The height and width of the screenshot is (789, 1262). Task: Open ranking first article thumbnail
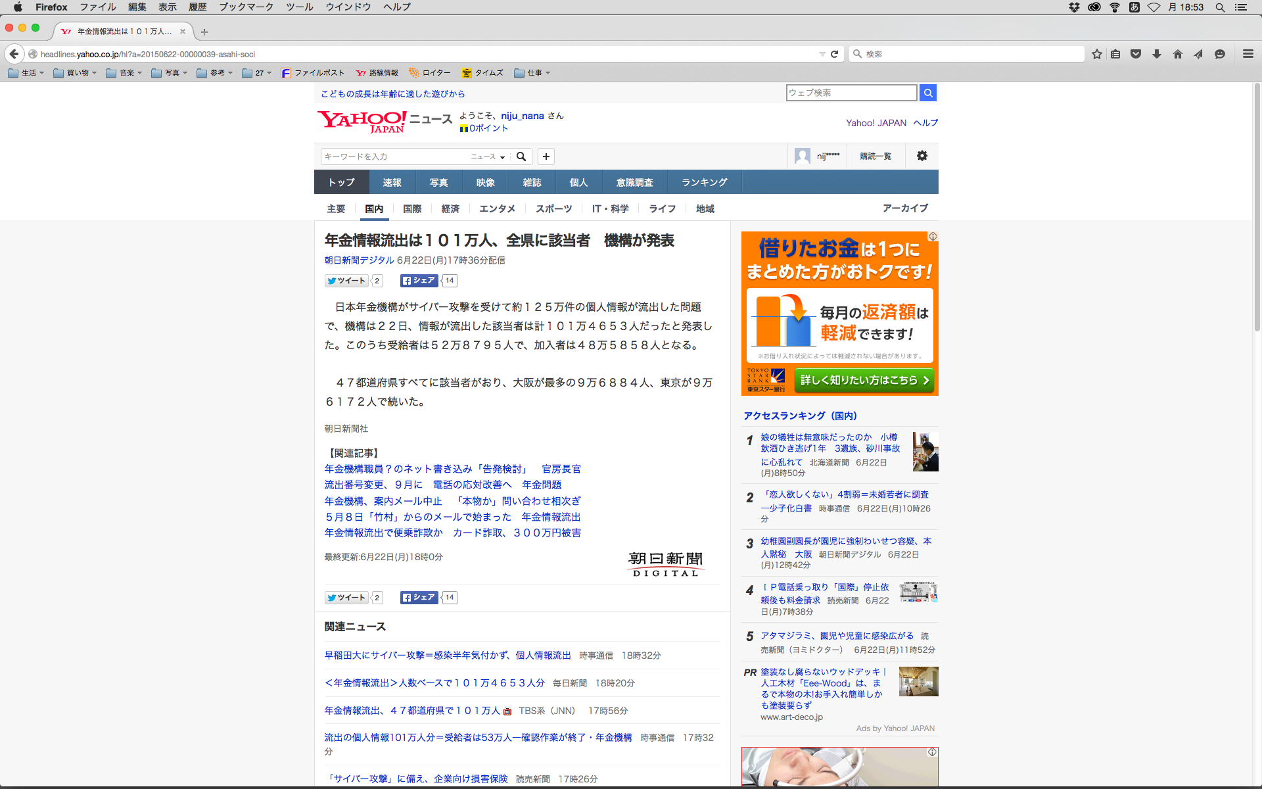click(x=925, y=452)
